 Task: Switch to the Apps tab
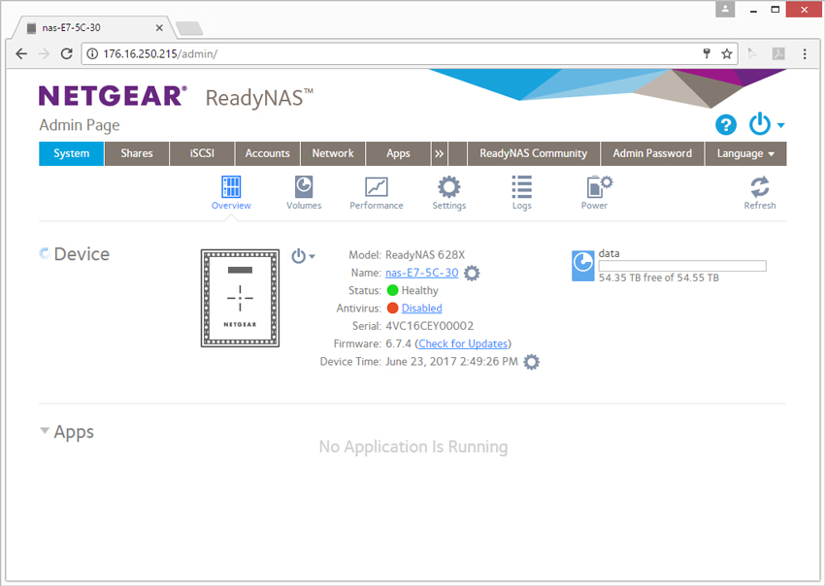(x=398, y=153)
